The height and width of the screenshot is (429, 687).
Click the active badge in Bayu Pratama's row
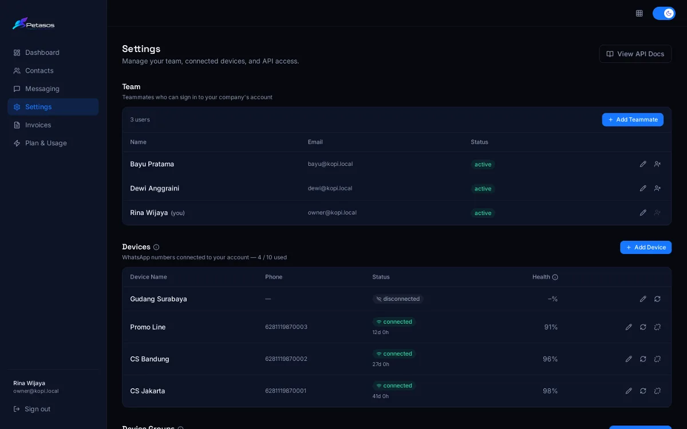pyautogui.click(x=483, y=164)
